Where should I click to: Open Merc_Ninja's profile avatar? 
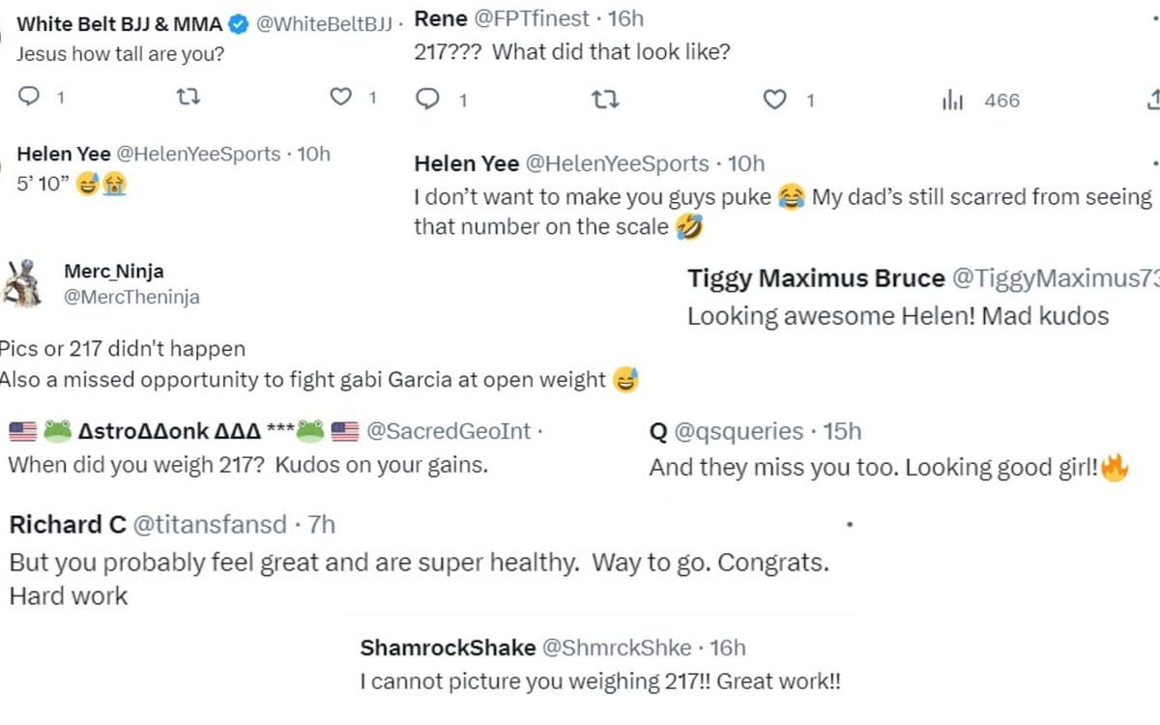coord(21,284)
